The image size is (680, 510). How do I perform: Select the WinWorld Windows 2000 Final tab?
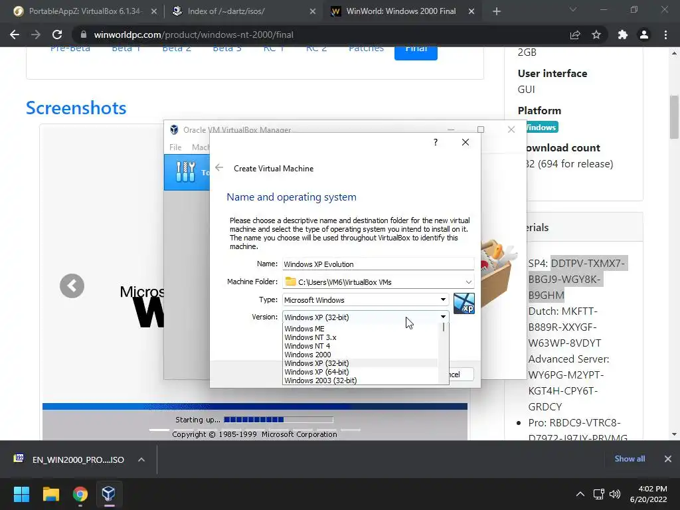(401, 11)
